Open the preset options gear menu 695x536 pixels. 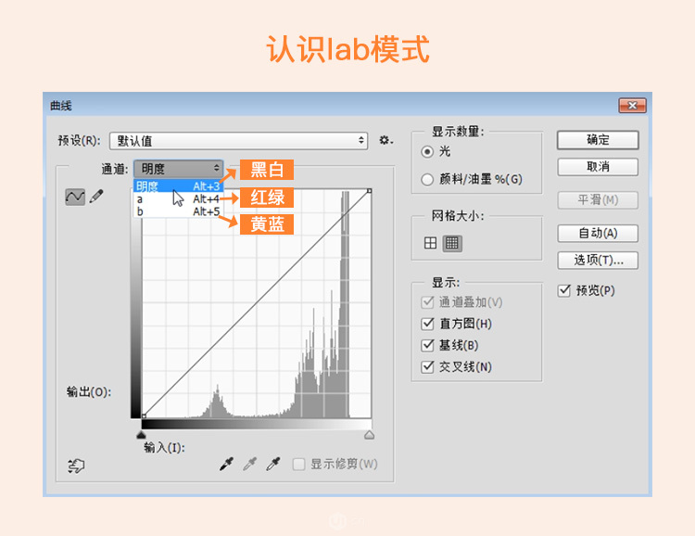coord(385,141)
